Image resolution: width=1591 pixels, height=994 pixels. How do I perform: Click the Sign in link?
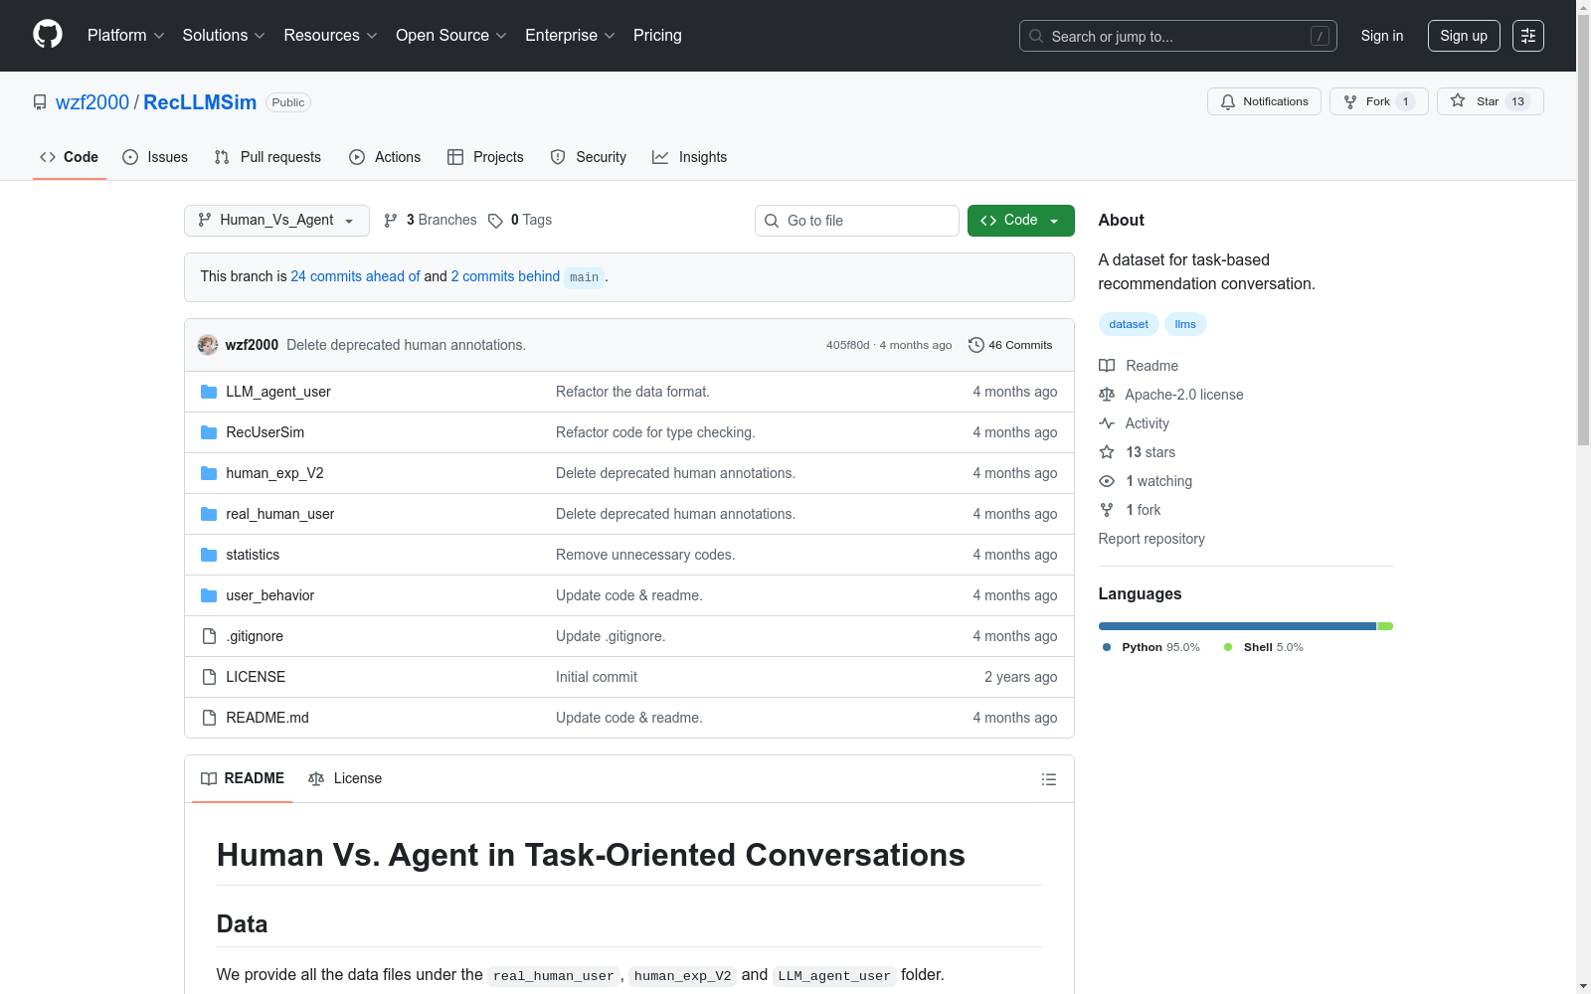pyautogui.click(x=1382, y=36)
